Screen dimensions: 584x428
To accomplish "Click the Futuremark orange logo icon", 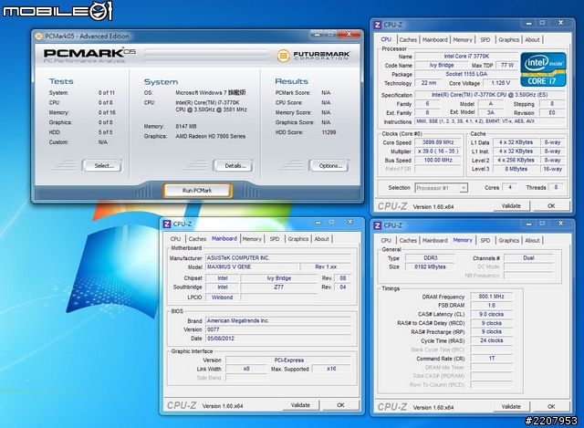I will [x=284, y=56].
